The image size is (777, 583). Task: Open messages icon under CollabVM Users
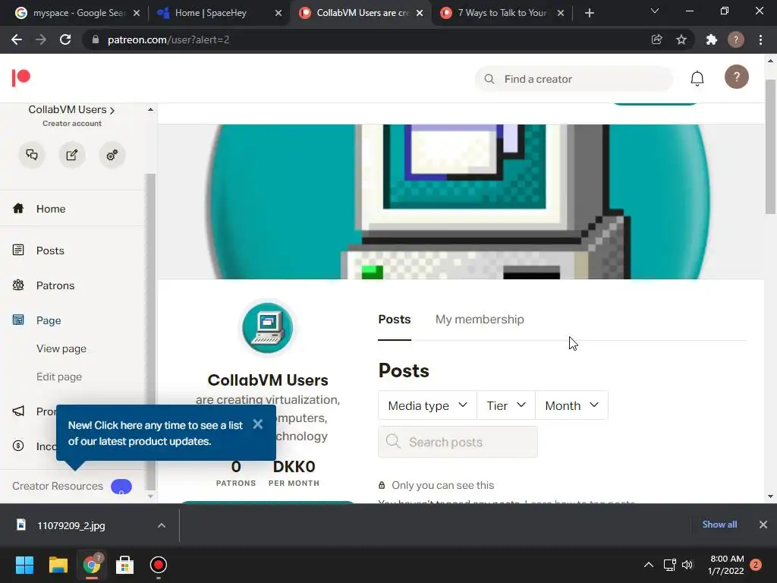click(x=32, y=155)
